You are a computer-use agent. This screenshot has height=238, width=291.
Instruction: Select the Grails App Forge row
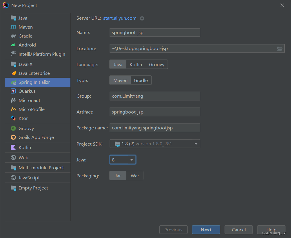pyautogui.click(x=38, y=137)
